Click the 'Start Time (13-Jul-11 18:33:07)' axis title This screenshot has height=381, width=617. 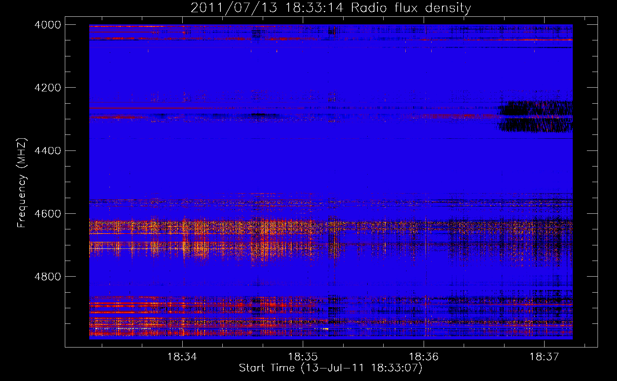[331, 368]
